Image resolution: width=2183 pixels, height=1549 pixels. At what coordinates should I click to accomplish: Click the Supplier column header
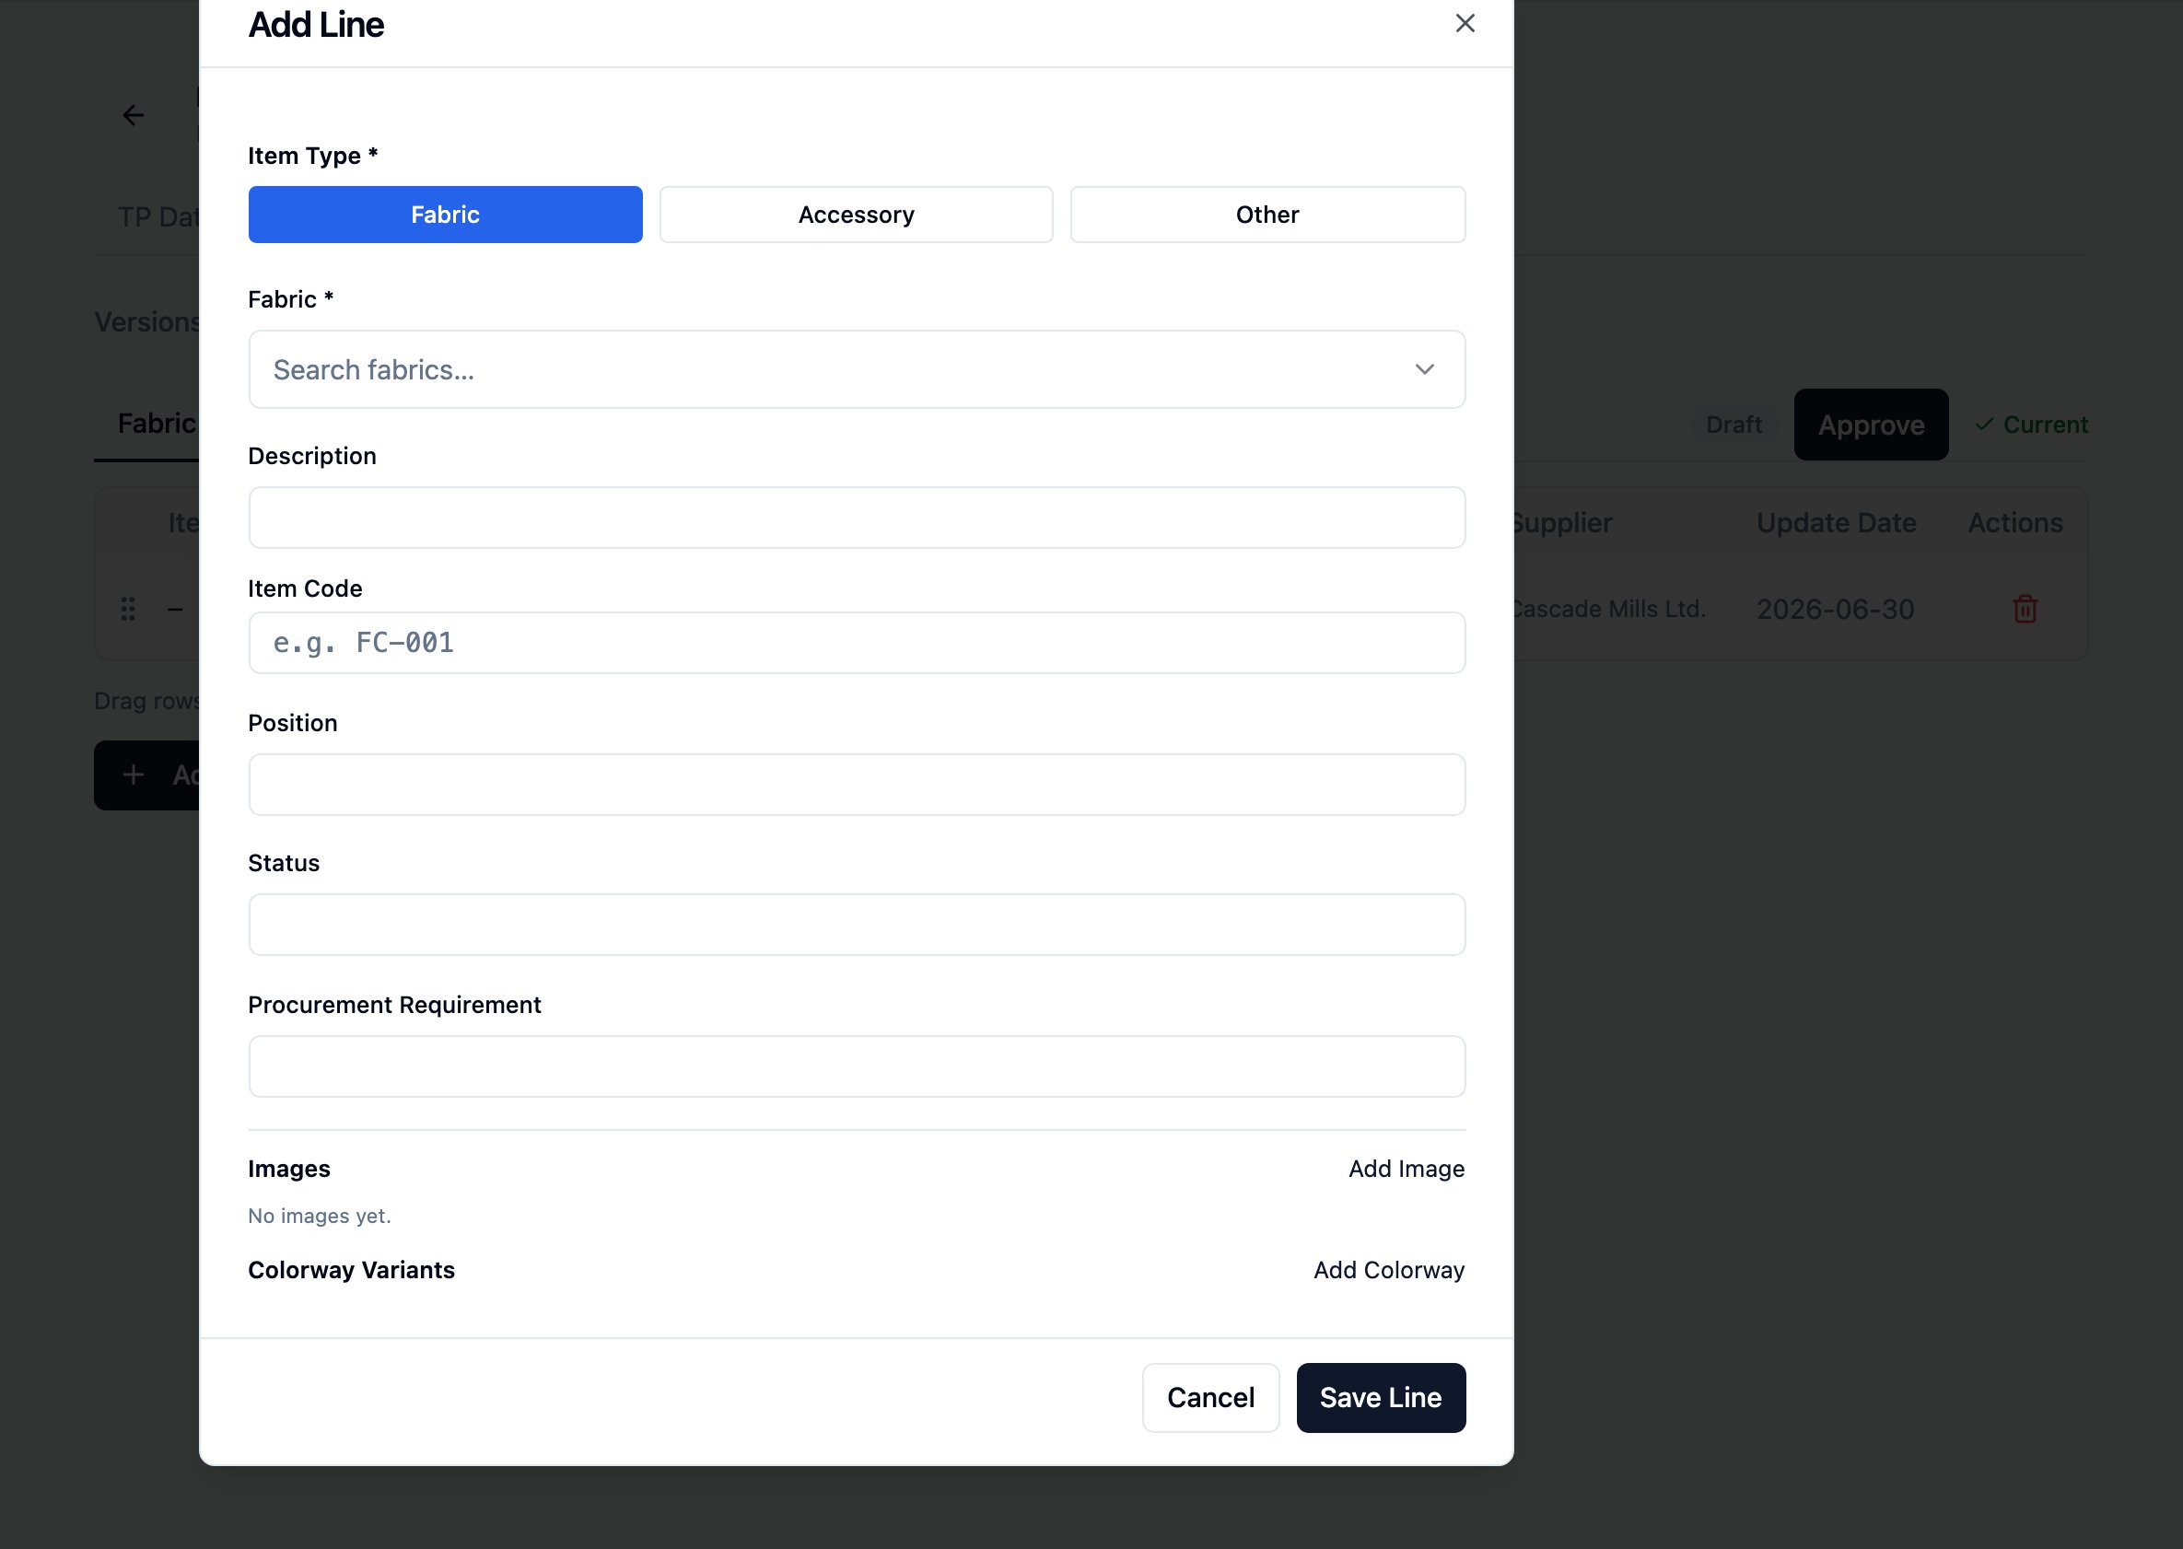coord(1563,523)
